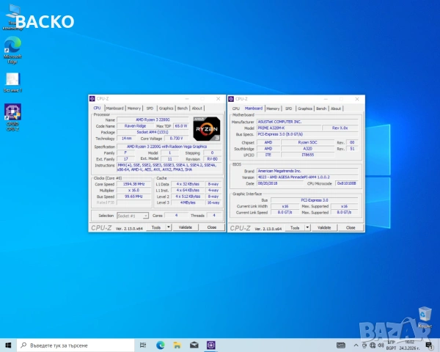The width and height of the screenshot is (440, 352).
Task: Open the clock and date in system tray
Action: pos(407,344)
